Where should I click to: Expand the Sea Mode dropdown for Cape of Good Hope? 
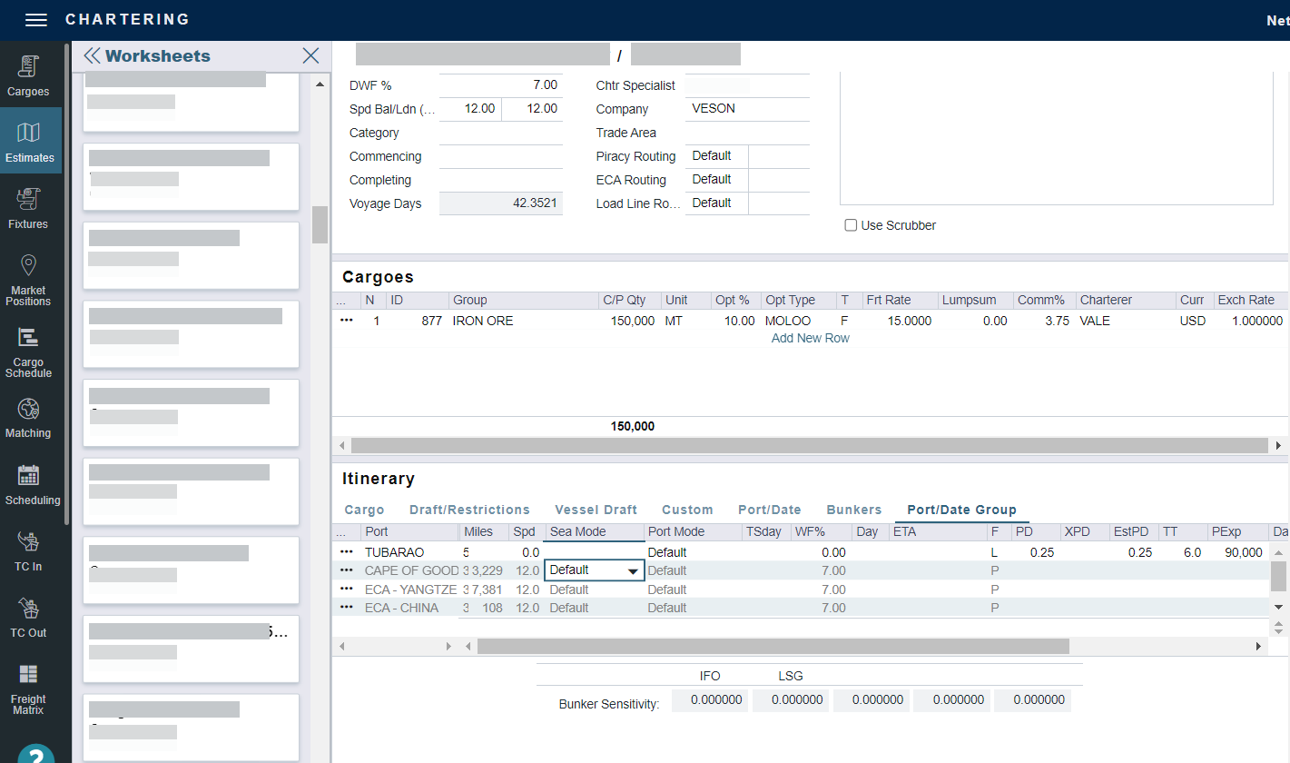[x=632, y=570]
